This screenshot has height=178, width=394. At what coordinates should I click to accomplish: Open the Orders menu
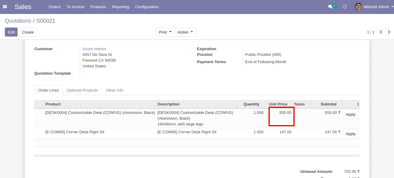pos(55,7)
